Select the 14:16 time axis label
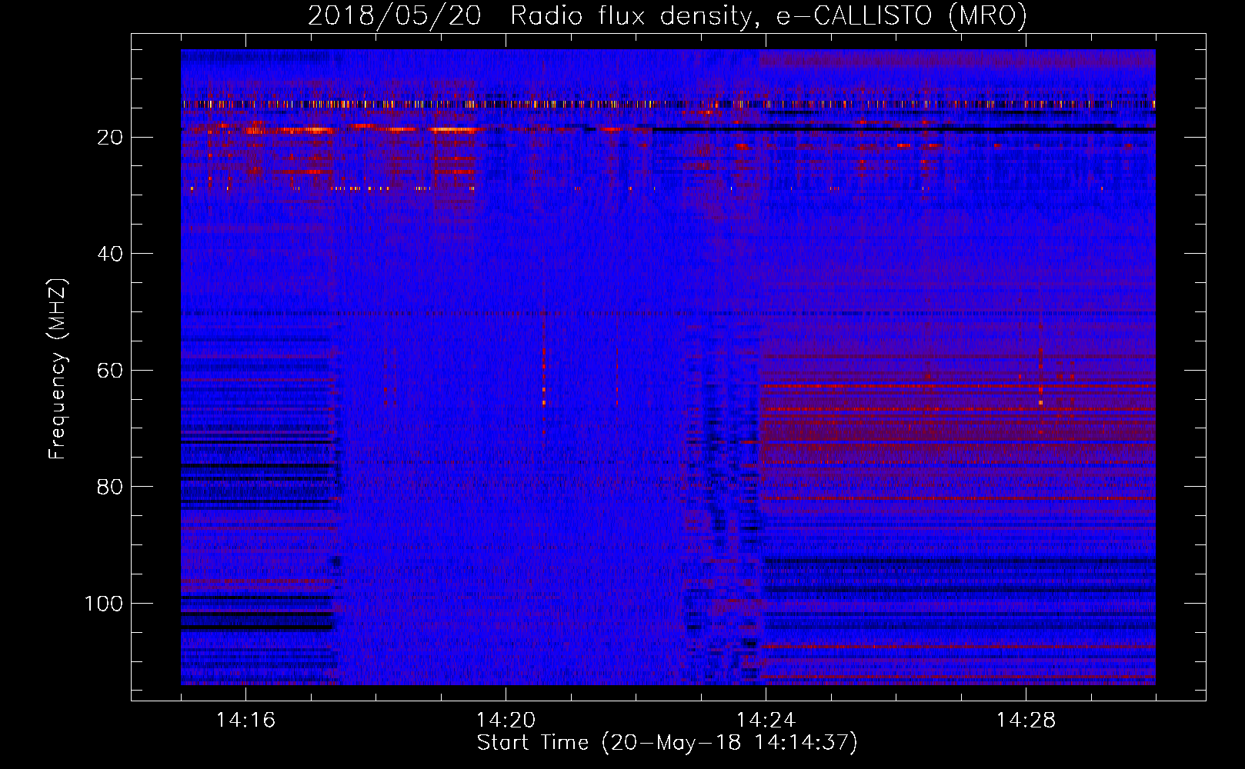 pyautogui.click(x=245, y=720)
